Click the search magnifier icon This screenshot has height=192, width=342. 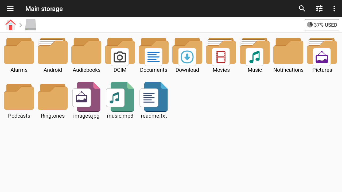pyautogui.click(x=302, y=9)
